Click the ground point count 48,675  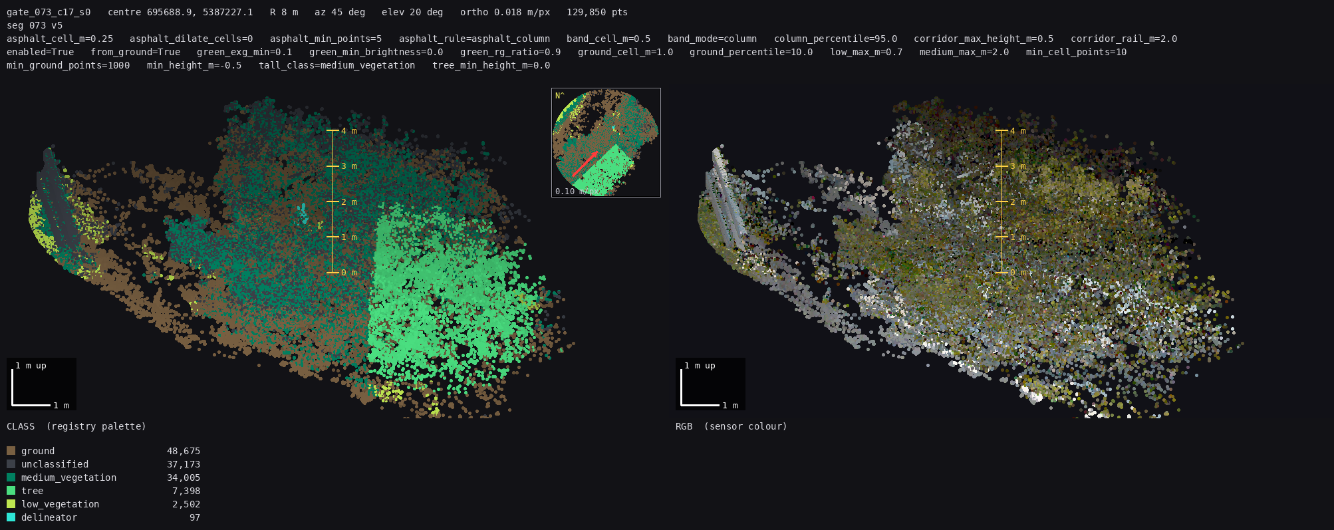click(x=184, y=451)
